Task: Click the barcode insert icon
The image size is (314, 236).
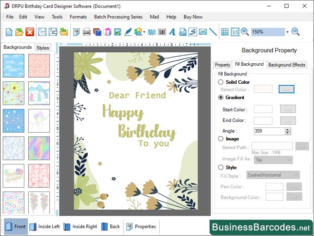Action: [161, 32]
